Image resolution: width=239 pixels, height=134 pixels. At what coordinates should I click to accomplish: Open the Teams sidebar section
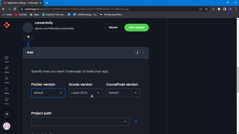[x=7, y=80]
